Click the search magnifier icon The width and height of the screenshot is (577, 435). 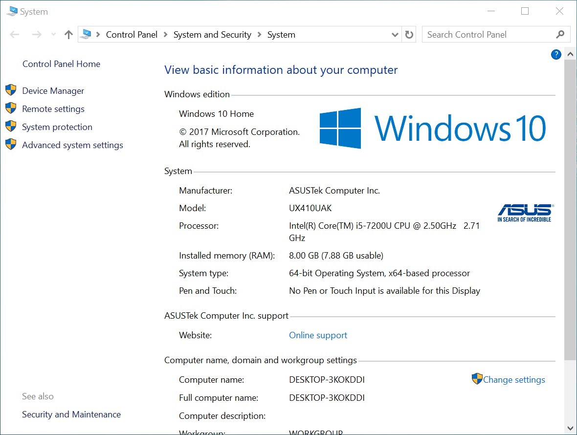pyautogui.click(x=560, y=34)
